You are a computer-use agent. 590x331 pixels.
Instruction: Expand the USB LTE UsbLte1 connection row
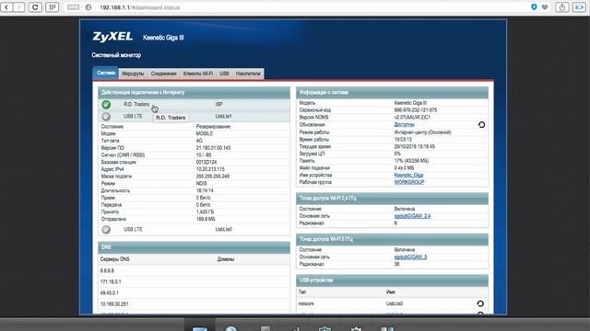(x=195, y=117)
